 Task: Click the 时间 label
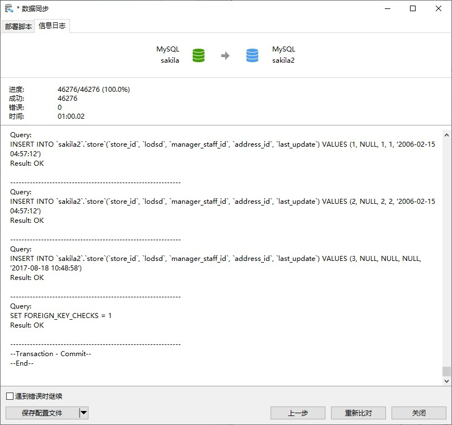point(16,116)
